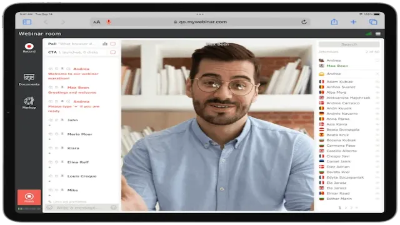Click the red Finish button
This screenshot has height=225, width=400.
click(x=29, y=197)
